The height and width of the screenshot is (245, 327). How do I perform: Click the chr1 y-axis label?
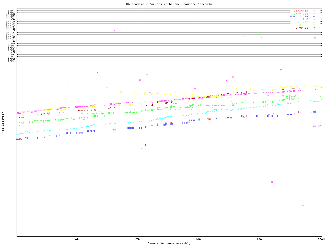pyautogui.click(x=11, y=61)
